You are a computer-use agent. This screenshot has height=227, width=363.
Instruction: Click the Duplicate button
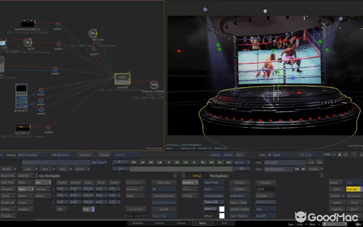(x=337, y=209)
